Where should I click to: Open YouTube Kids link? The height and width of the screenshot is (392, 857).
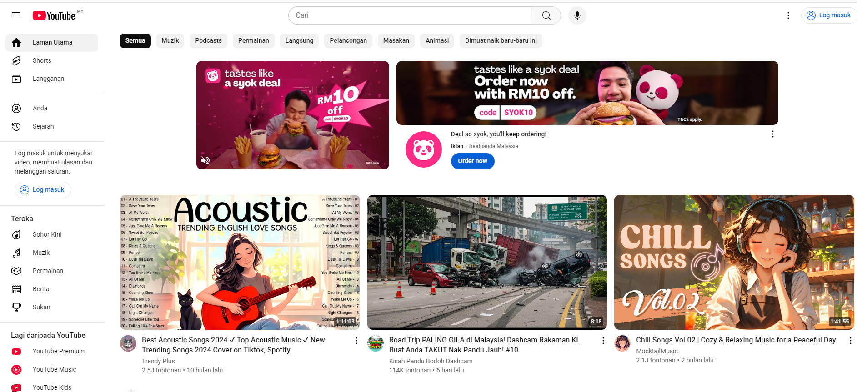click(52, 387)
